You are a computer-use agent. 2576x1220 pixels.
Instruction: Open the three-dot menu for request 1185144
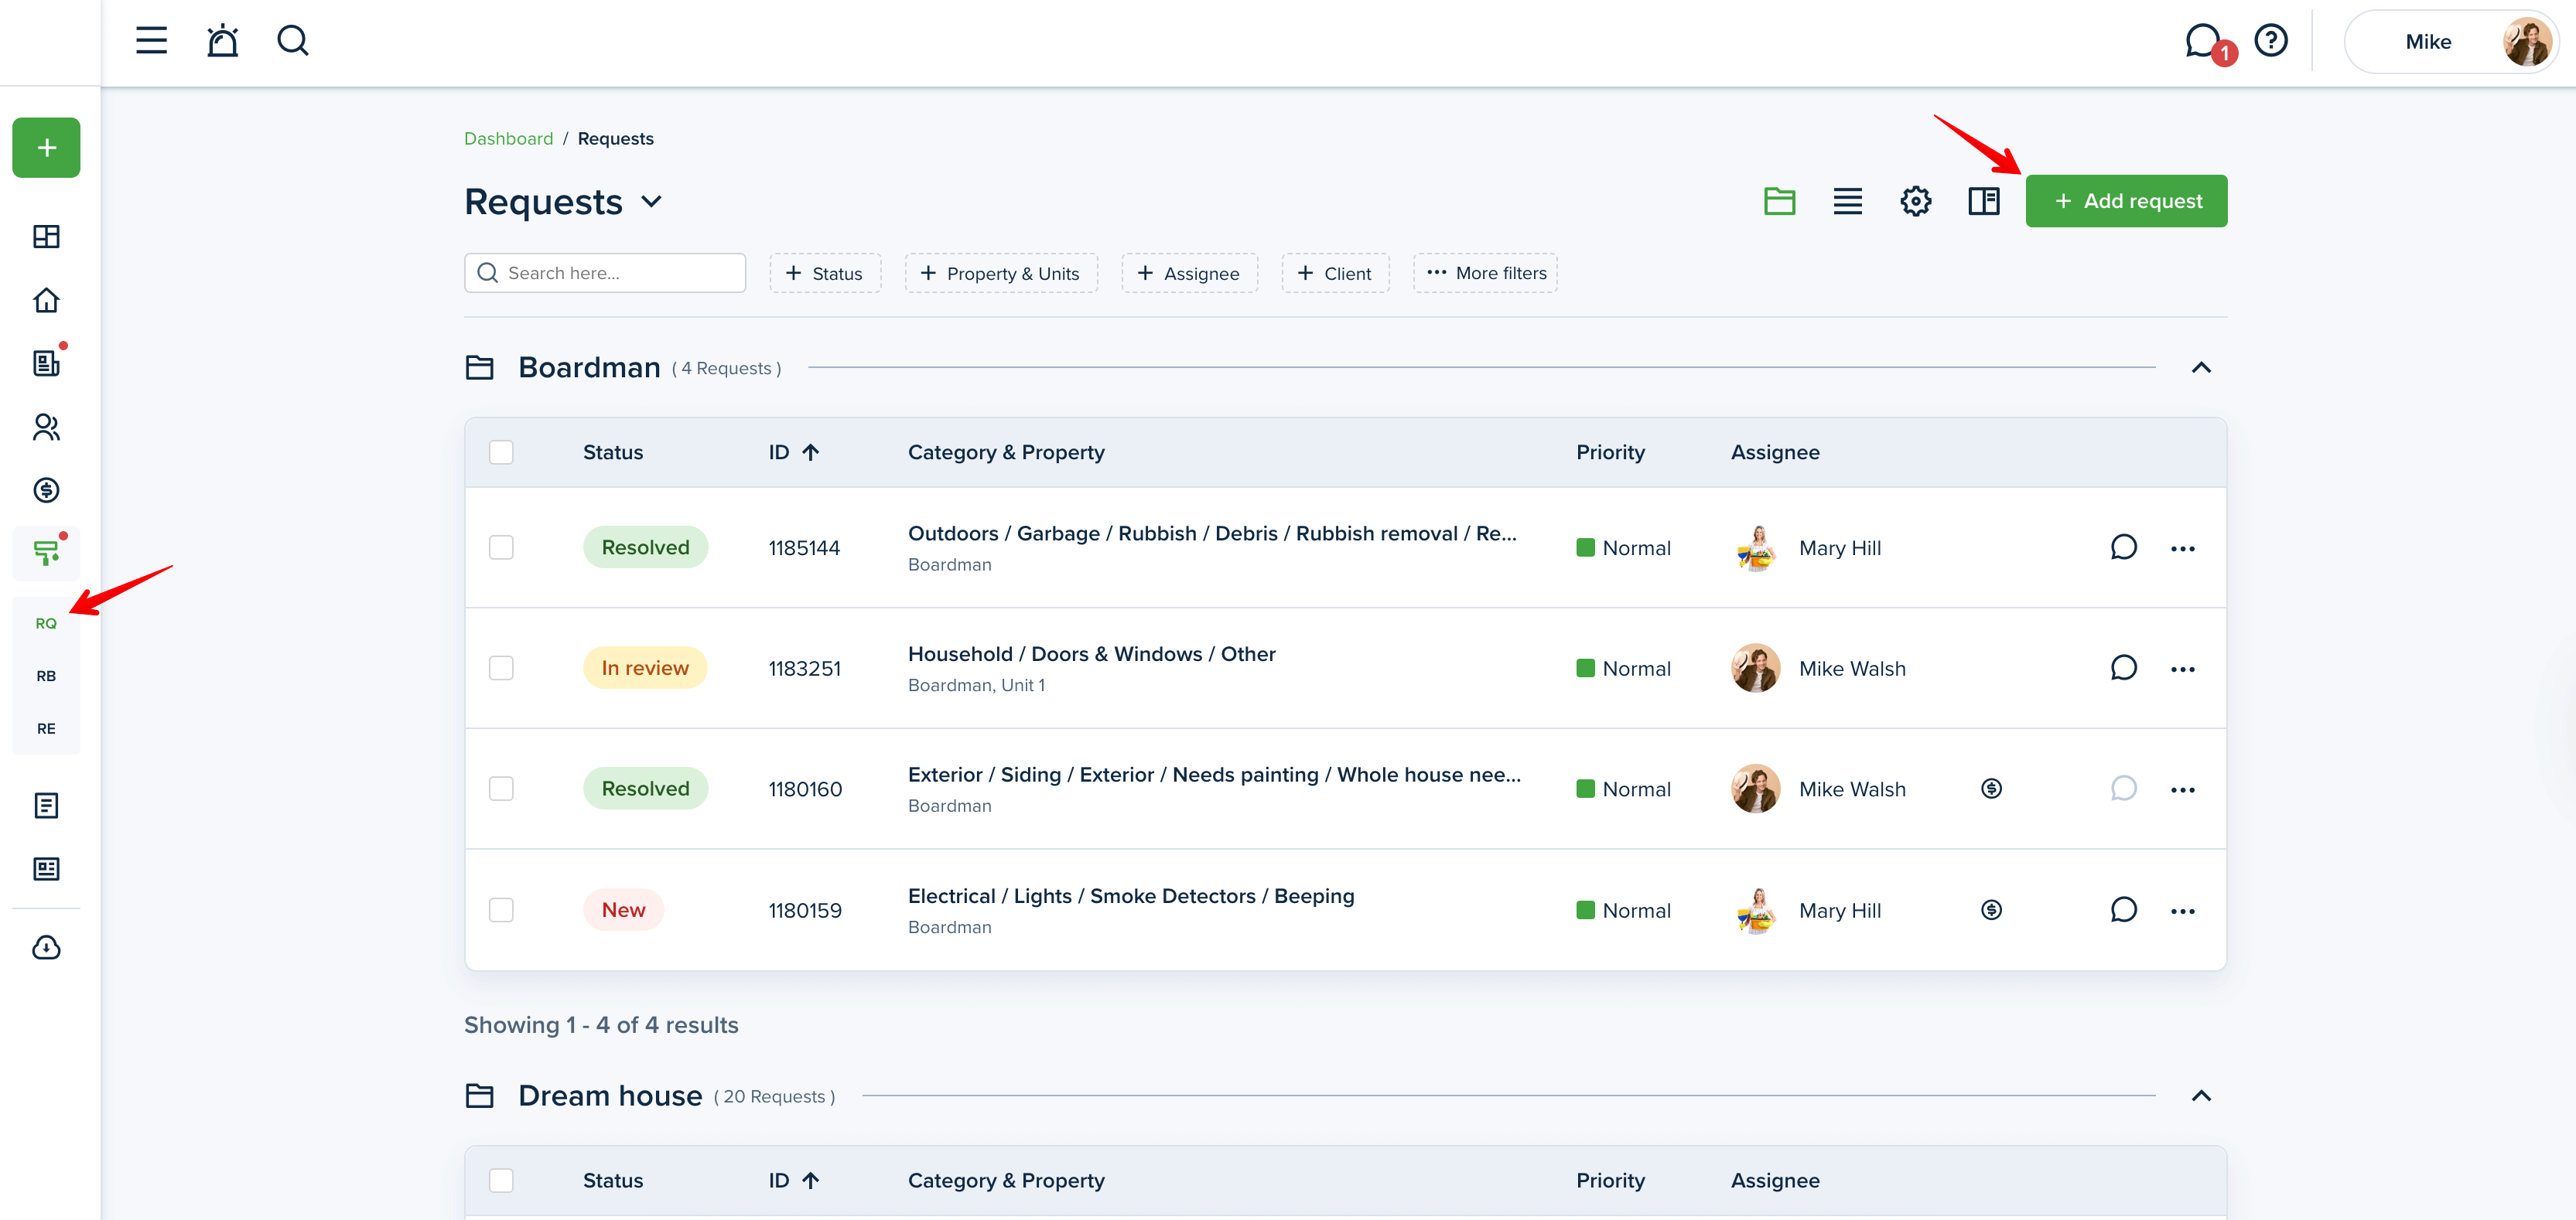point(2182,549)
